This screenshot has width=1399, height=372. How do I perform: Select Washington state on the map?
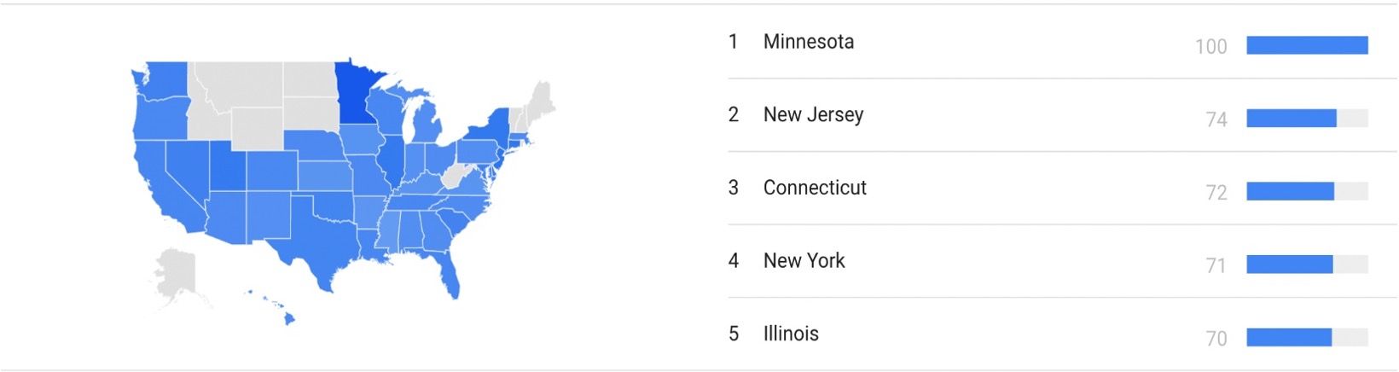click(x=162, y=78)
